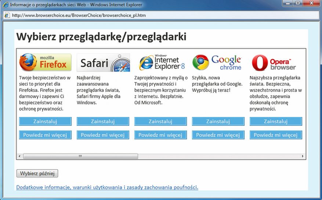Open 'Powiedz mi więcej' for Internet Explorer
The height and width of the screenshot is (200, 322).
160,135
